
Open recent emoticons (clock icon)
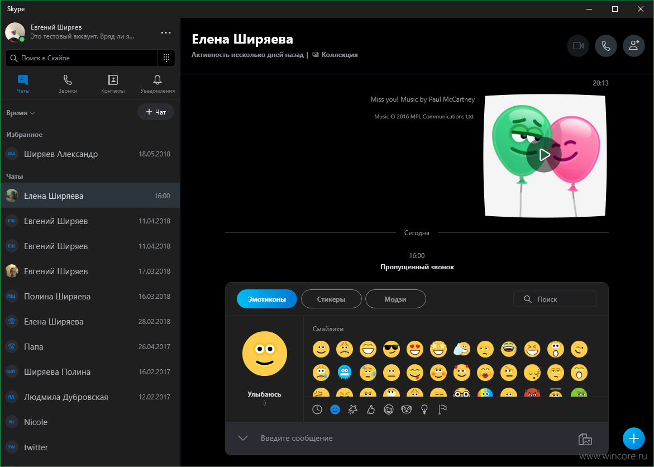tap(317, 410)
